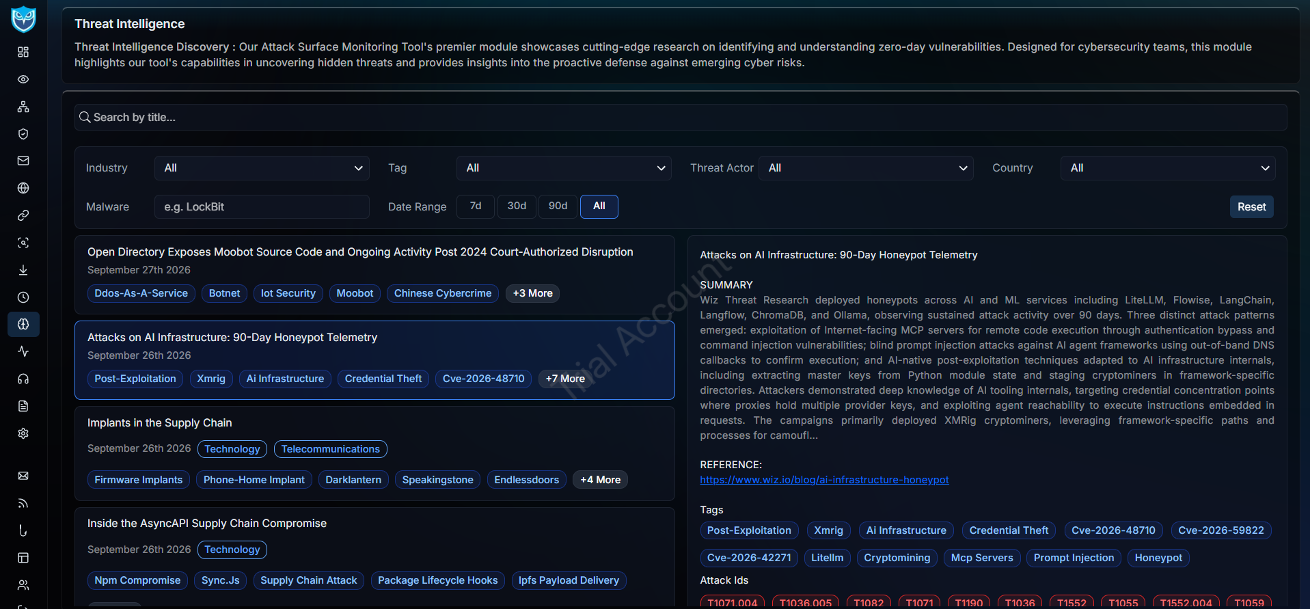
Task: Click the Speakingstone tag
Action: click(x=438, y=480)
